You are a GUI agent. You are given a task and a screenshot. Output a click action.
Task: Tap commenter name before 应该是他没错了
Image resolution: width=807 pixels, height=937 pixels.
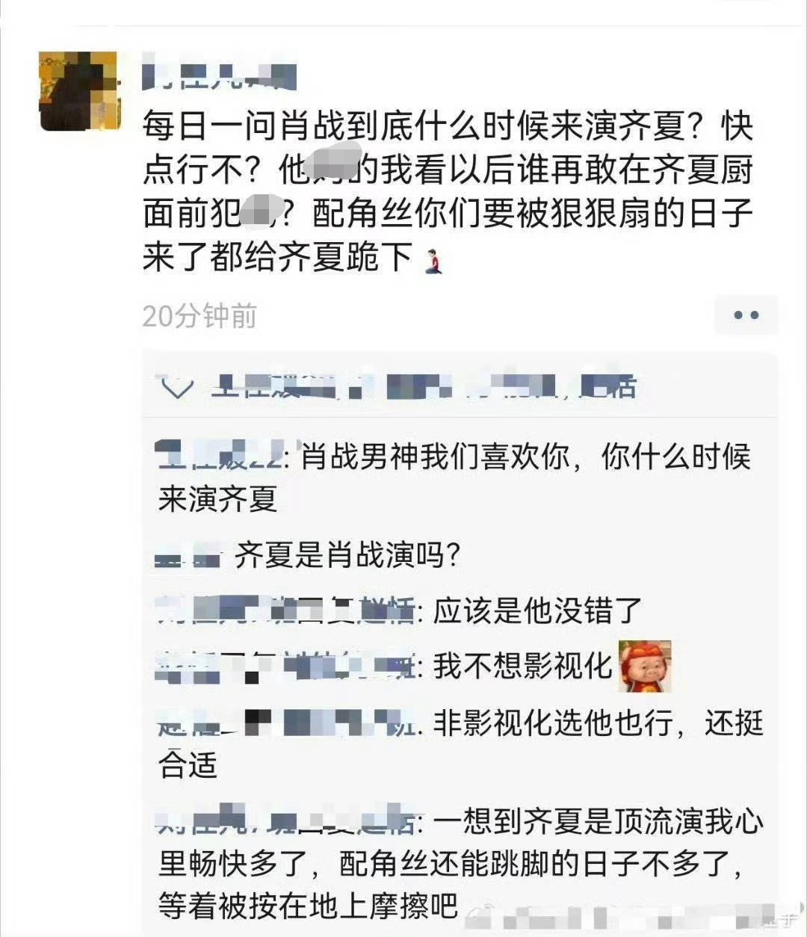(x=286, y=610)
